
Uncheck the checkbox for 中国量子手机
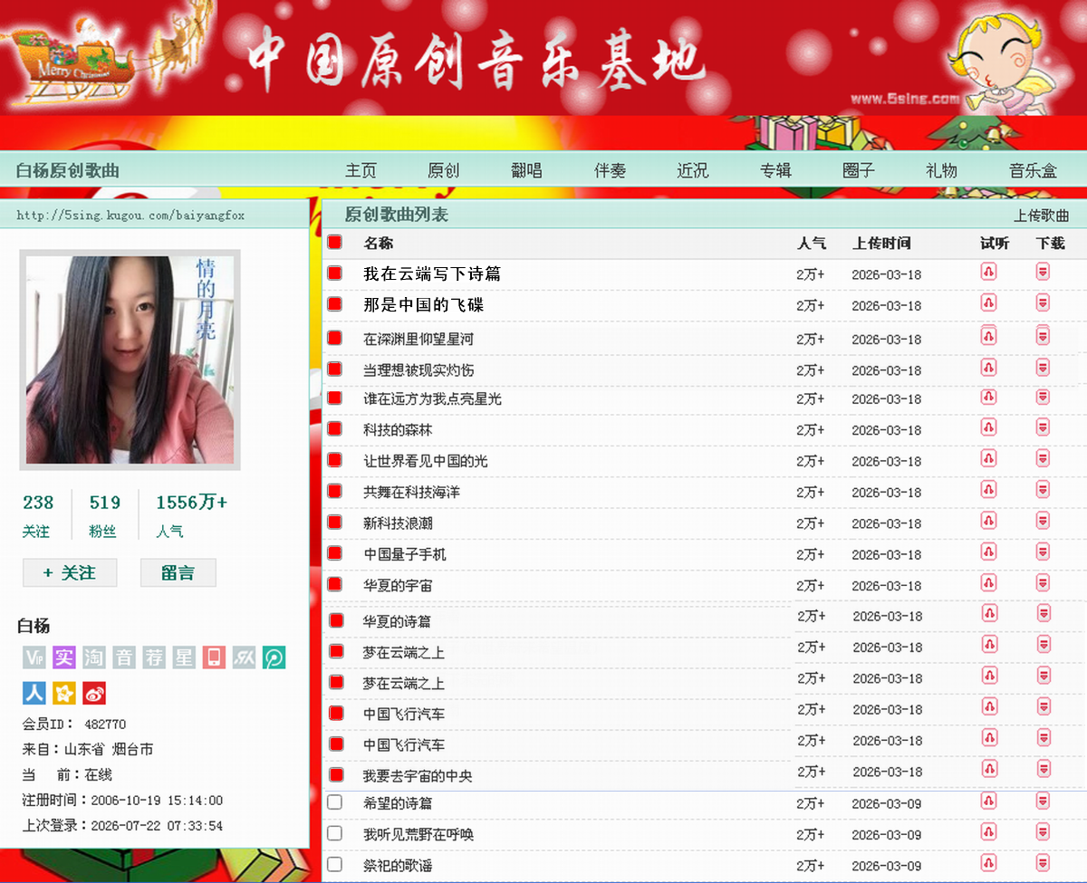pyautogui.click(x=335, y=552)
